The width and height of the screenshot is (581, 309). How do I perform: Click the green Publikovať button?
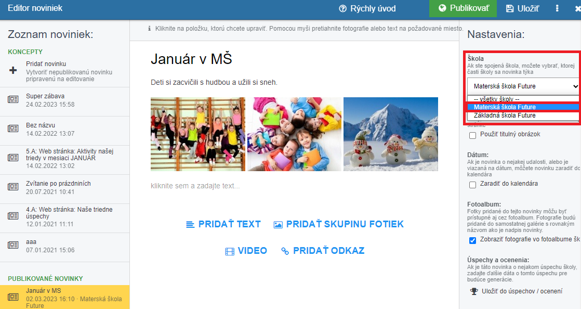click(x=463, y=8)
